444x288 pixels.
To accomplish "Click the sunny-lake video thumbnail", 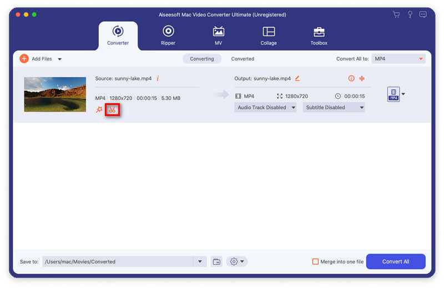I will click(55, 94).
